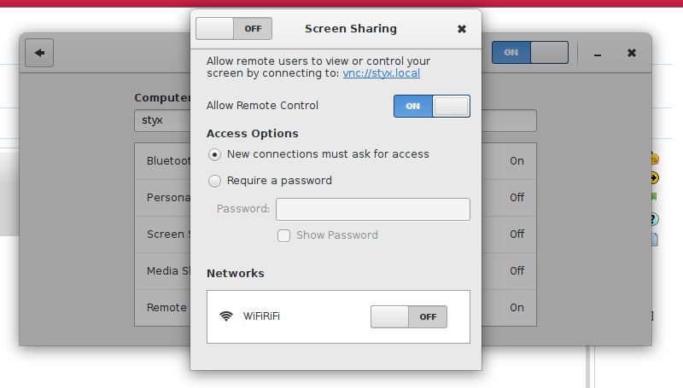Close the Sharing settings window
Viewport: 683px width, 388px height.
coord(632,53)
